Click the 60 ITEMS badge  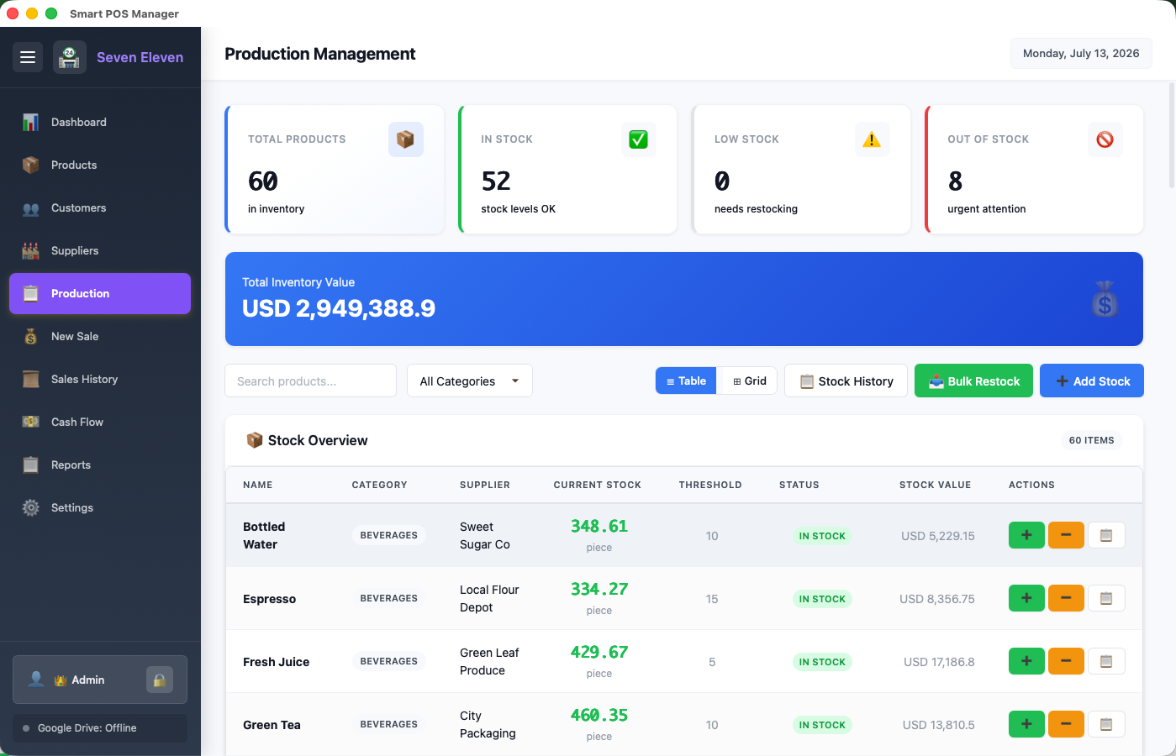point(1092,440)
